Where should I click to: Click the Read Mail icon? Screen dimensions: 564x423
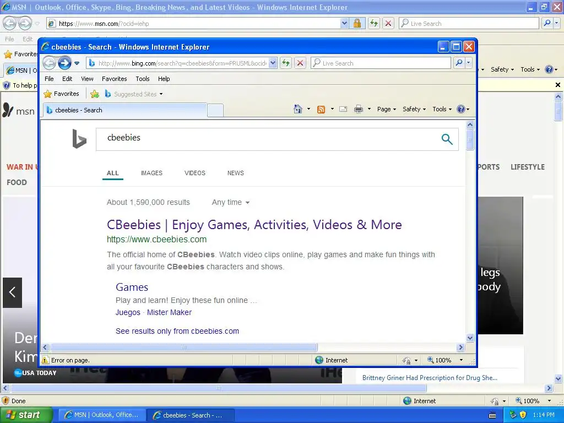click(343, 109)
